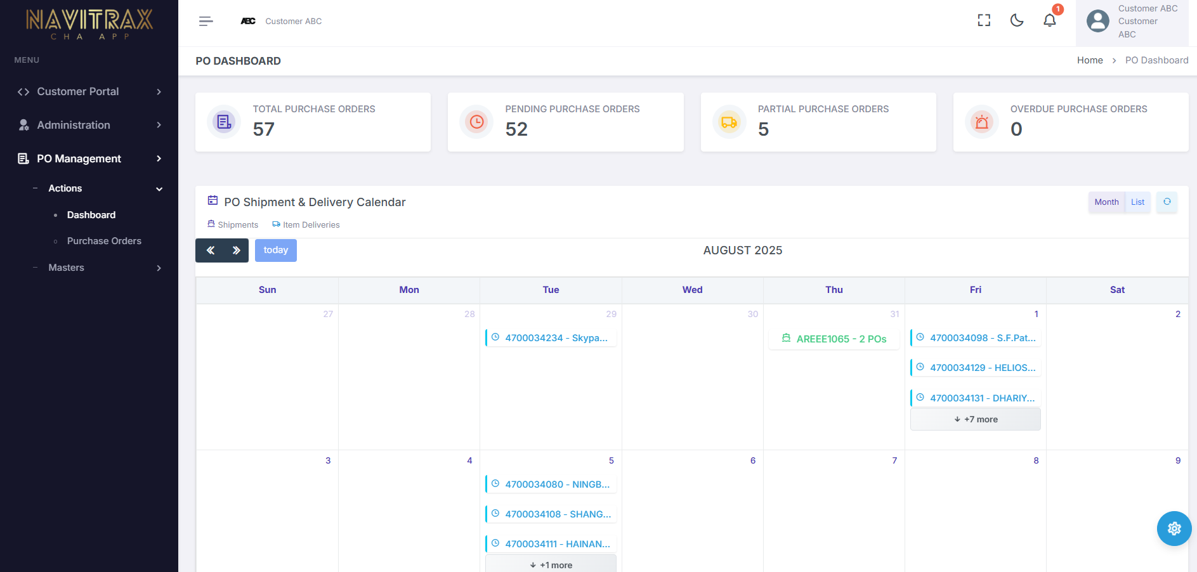The height and width of the screenshot is (572, 1197).
Task: Switch the calendar to Month view
Action: (x=1106, y=202)
